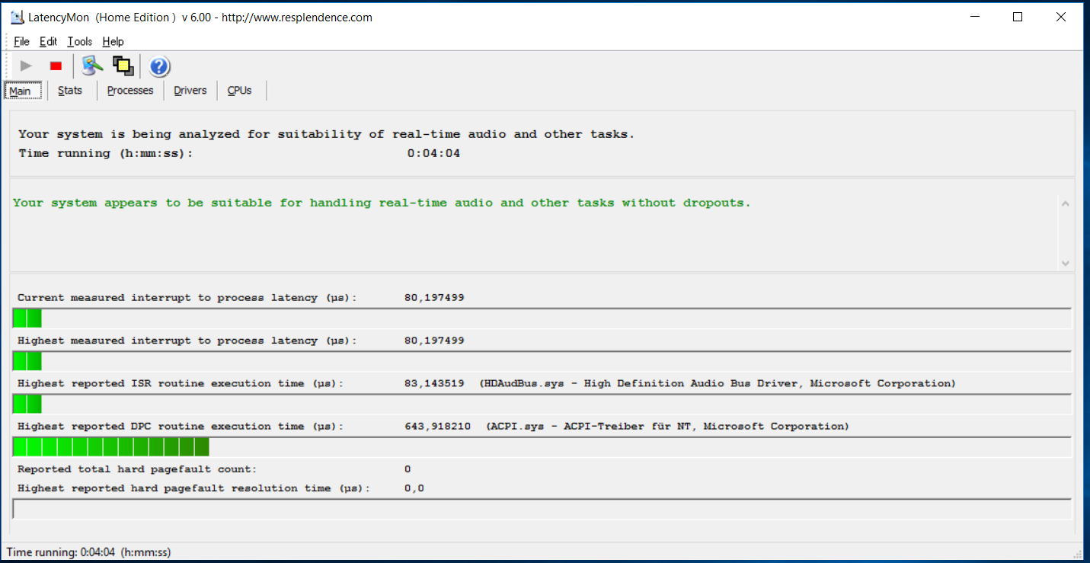Open the Tools menu
This screenshot has height=563, width=1090.
point(79,42)
